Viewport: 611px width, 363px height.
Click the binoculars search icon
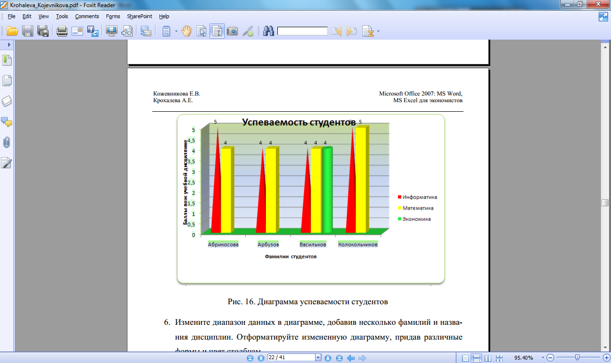tap(269, 32)
